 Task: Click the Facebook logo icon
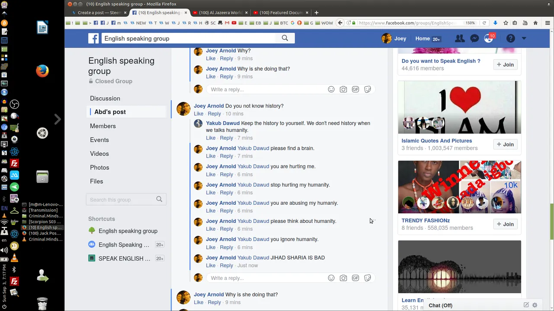point(93,38)
